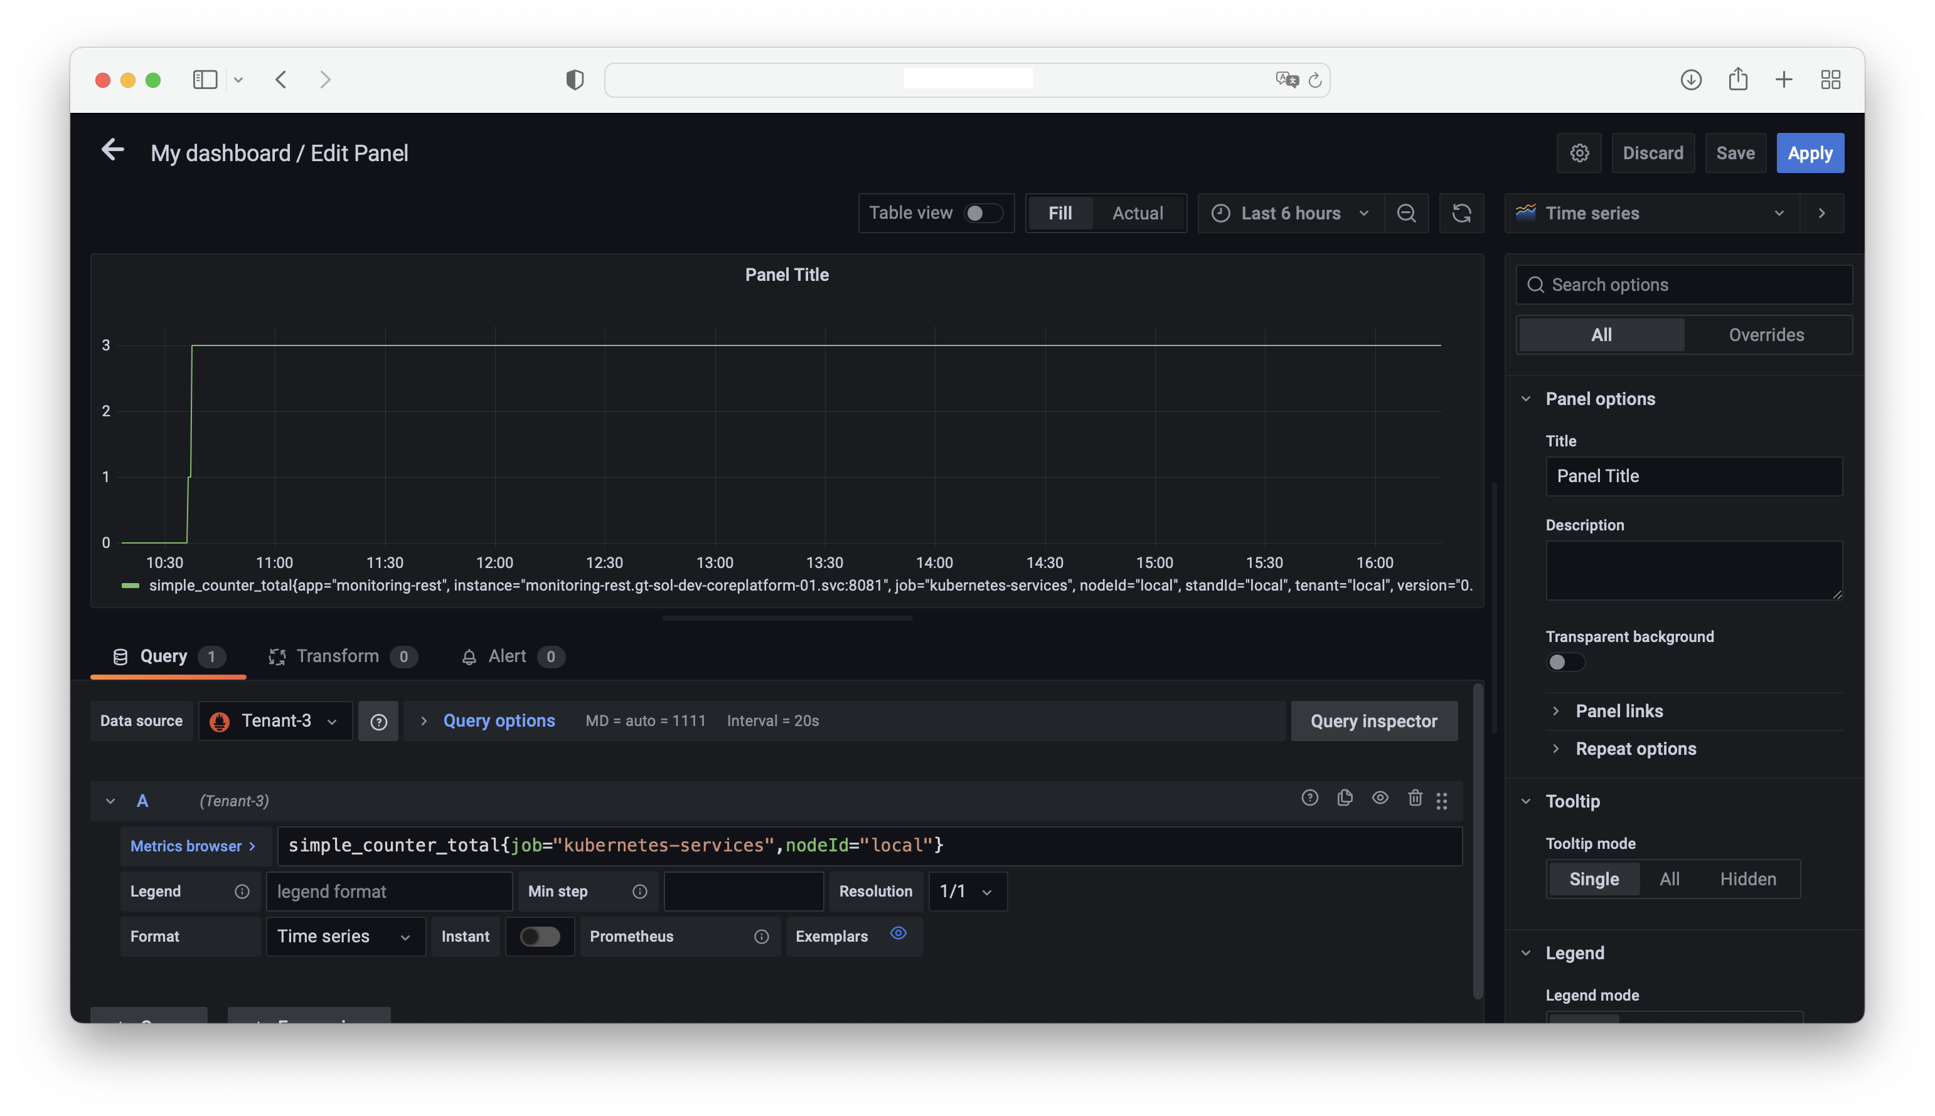The image size is (1935, 1116).
Task: Delete query A with the trash icon
Action: (1415, 799)
